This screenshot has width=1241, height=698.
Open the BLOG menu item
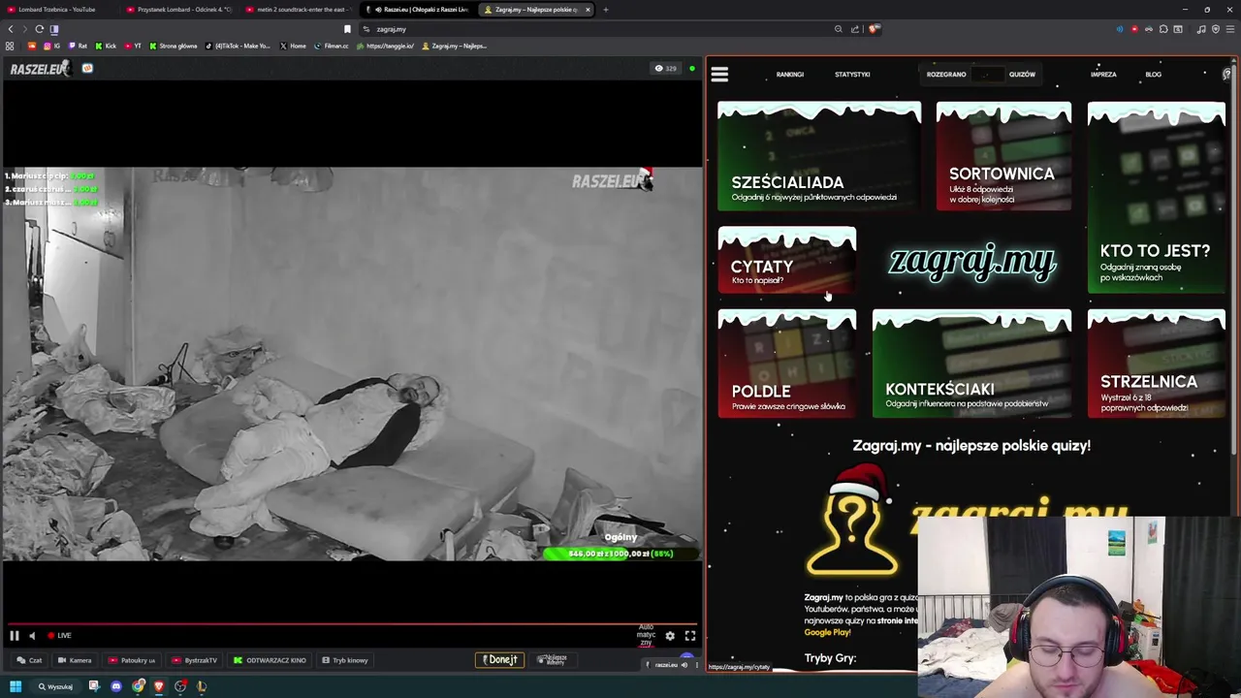pos(1153,75)
